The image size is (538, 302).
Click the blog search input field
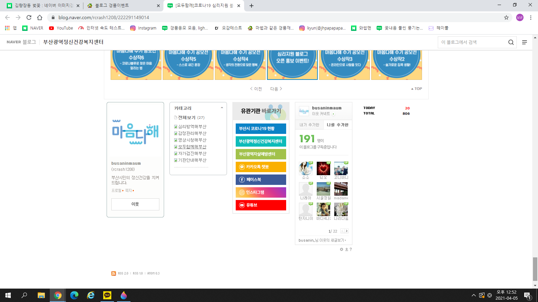click(x=472, y=42)
